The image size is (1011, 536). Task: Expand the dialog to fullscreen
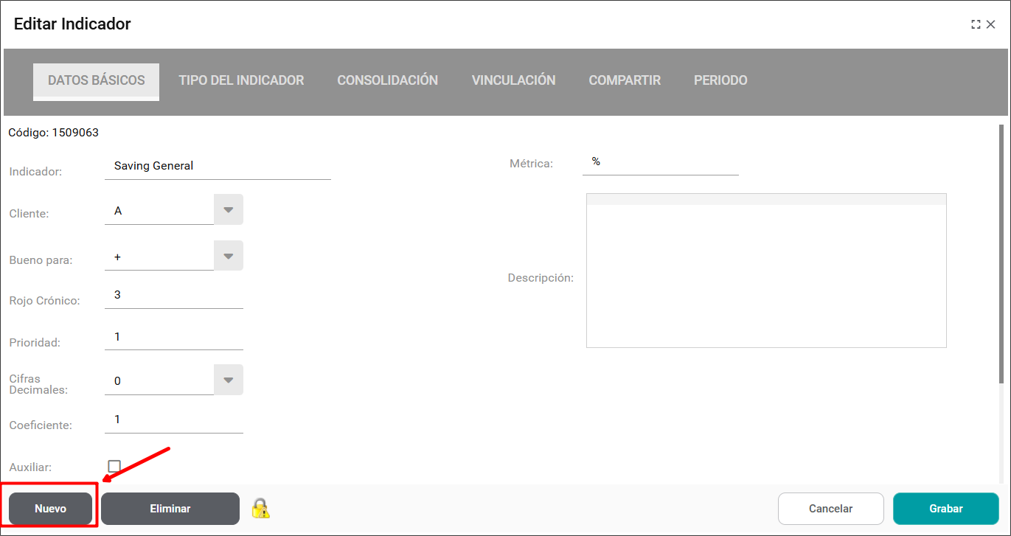coord(976,24)
